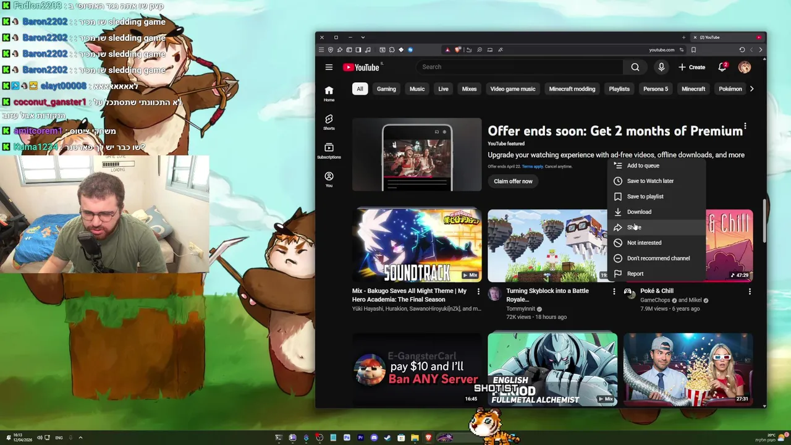Open options for Poké & Chill video
The height and width of the screenshot is (445, 791).
[x=750, y=291]
